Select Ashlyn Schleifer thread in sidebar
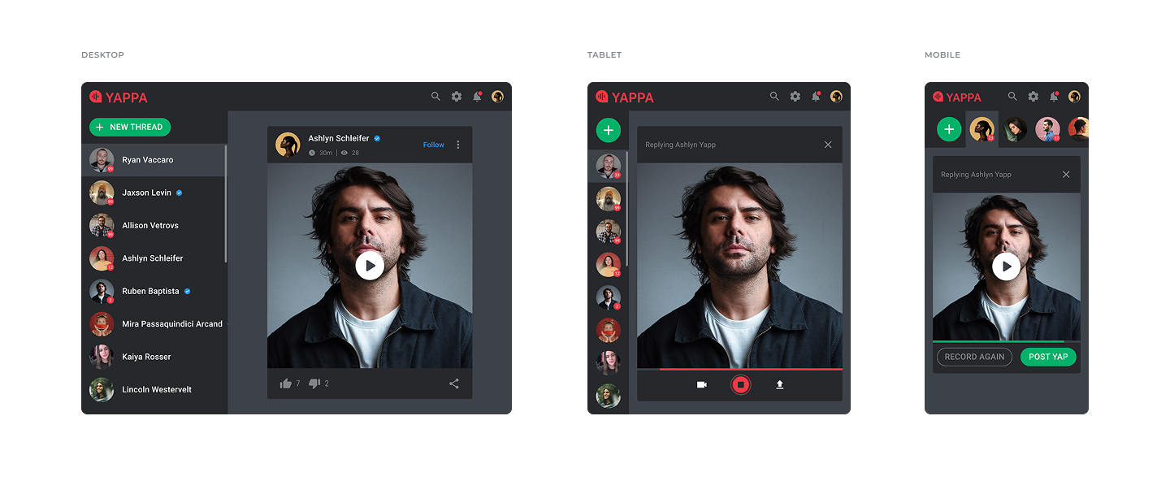Viewport: 1170px width, 481px height. [x=153, y=258]
